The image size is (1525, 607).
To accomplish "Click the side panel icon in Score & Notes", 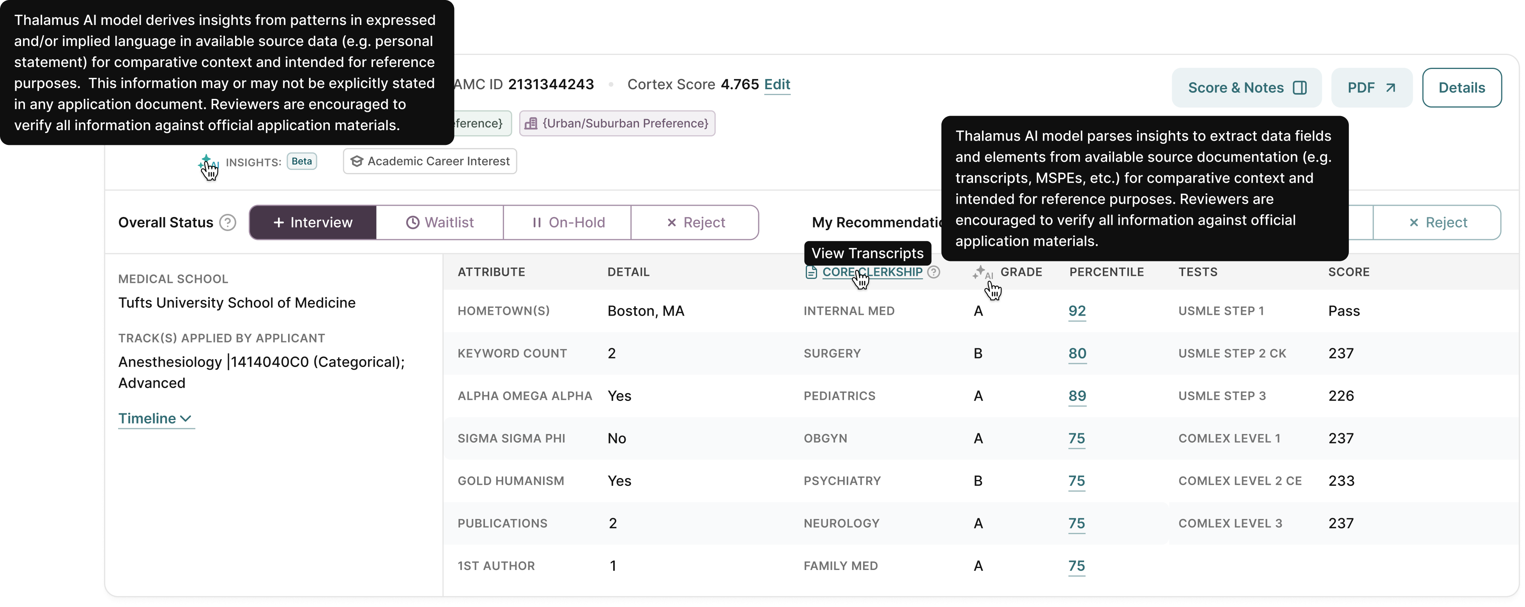I will pos(1300,88).
